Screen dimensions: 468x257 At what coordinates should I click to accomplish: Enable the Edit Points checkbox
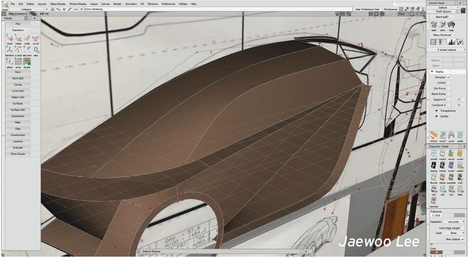tap(449, 88)
